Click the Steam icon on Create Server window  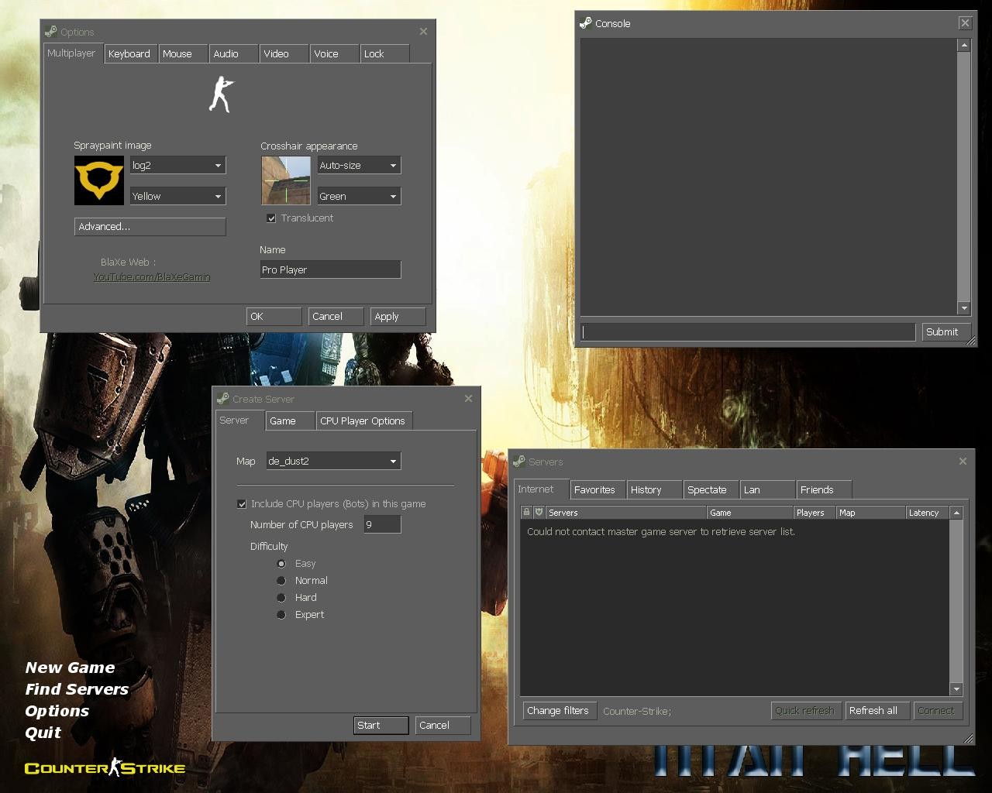(x=224, y=399)
